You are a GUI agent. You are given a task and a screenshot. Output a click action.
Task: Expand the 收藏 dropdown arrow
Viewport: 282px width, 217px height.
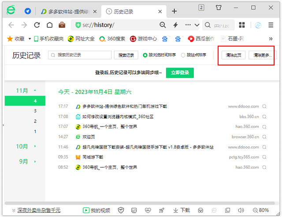coord(30,39)
